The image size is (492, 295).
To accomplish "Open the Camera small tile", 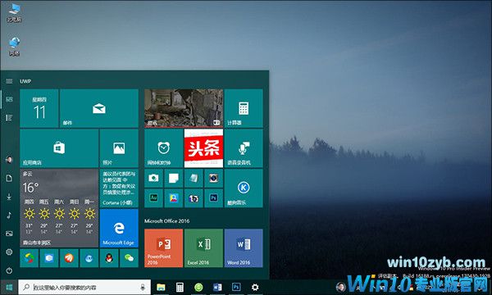I will click(x=153, y=178).
